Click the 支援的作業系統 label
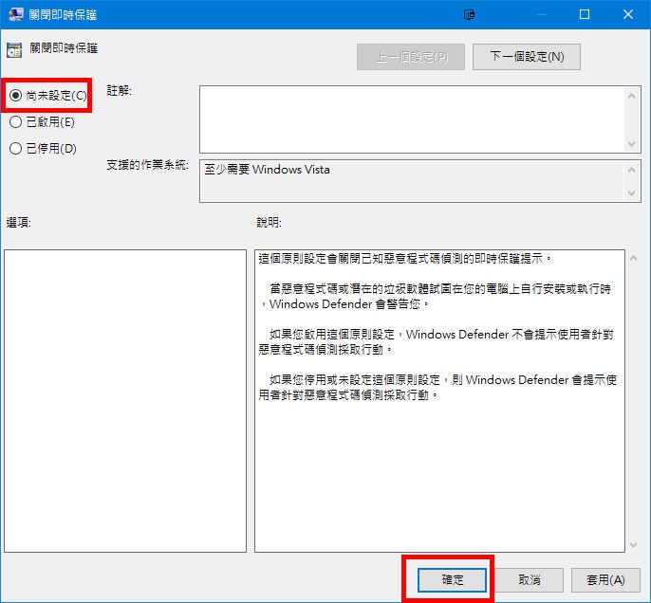The height and width of the screenshot is (603, 651). [147, 165]
